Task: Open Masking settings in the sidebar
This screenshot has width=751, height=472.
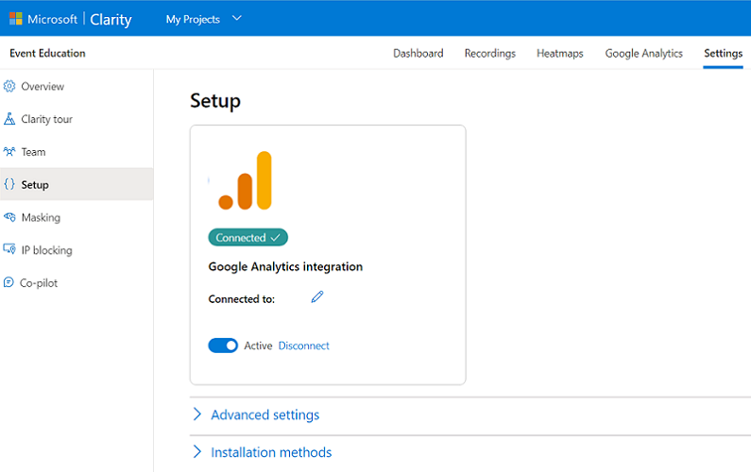Action: click(x=77, y=217)
